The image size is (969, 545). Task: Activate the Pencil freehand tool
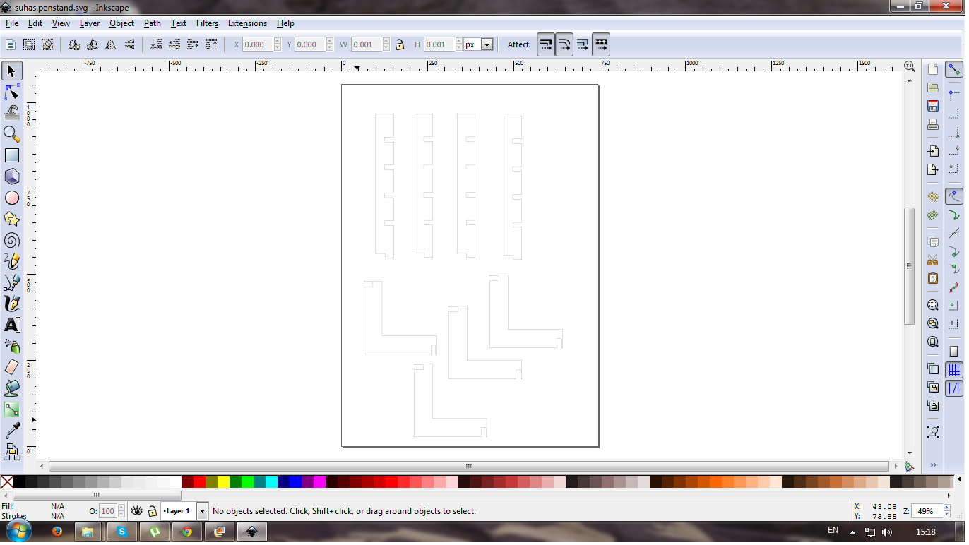click(x=12, y=261)
